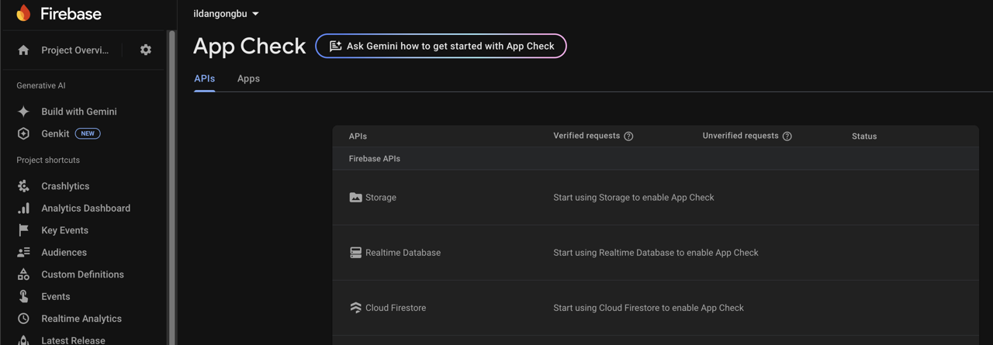The height and width of the screenshot is (345, 993).
Task: Click the Firebase flame logo
Action: click(23, 13)
